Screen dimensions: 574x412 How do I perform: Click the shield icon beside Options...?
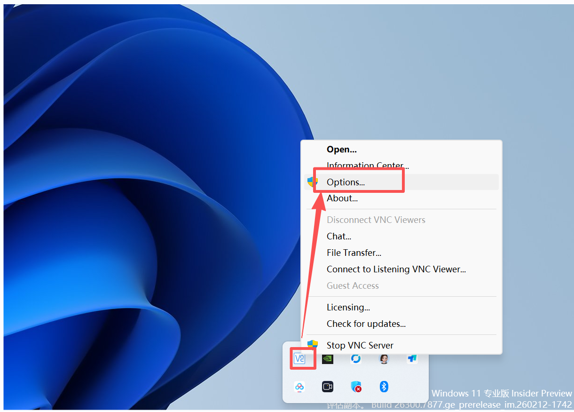coord(312,182)
